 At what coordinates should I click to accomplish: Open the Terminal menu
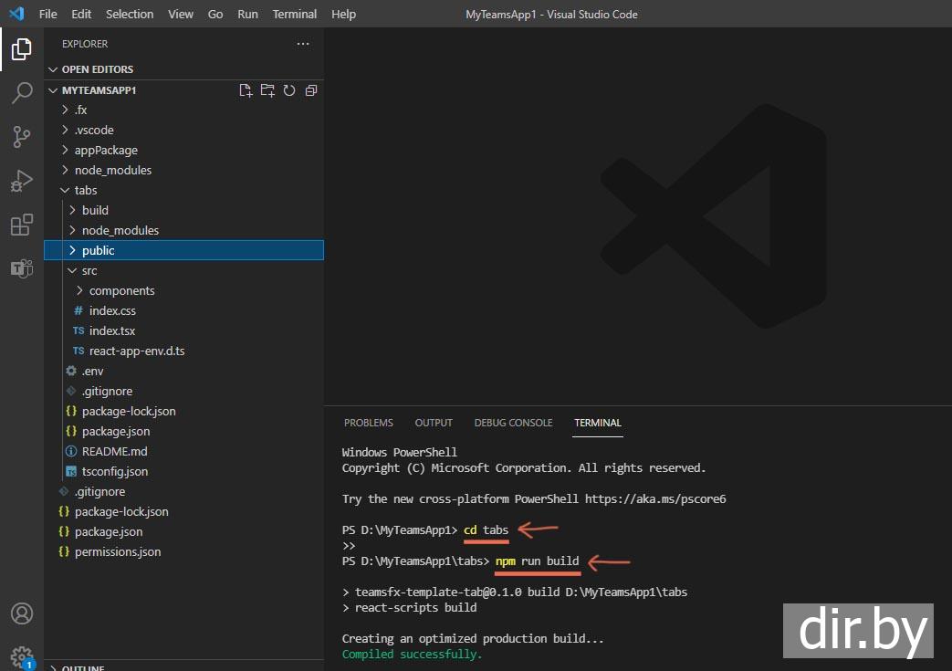(295, 14)
